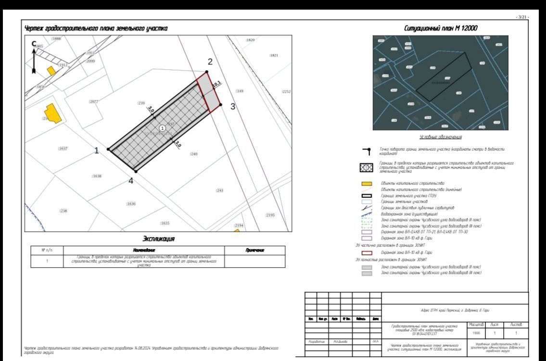Click corner point label "4" on the map
This screenshot has height=361, width=546.
pyautogui.click(x=131, y=181)
